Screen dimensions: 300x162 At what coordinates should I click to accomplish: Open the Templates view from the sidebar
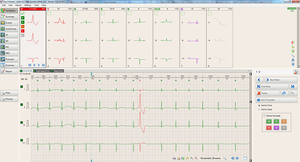9,10
